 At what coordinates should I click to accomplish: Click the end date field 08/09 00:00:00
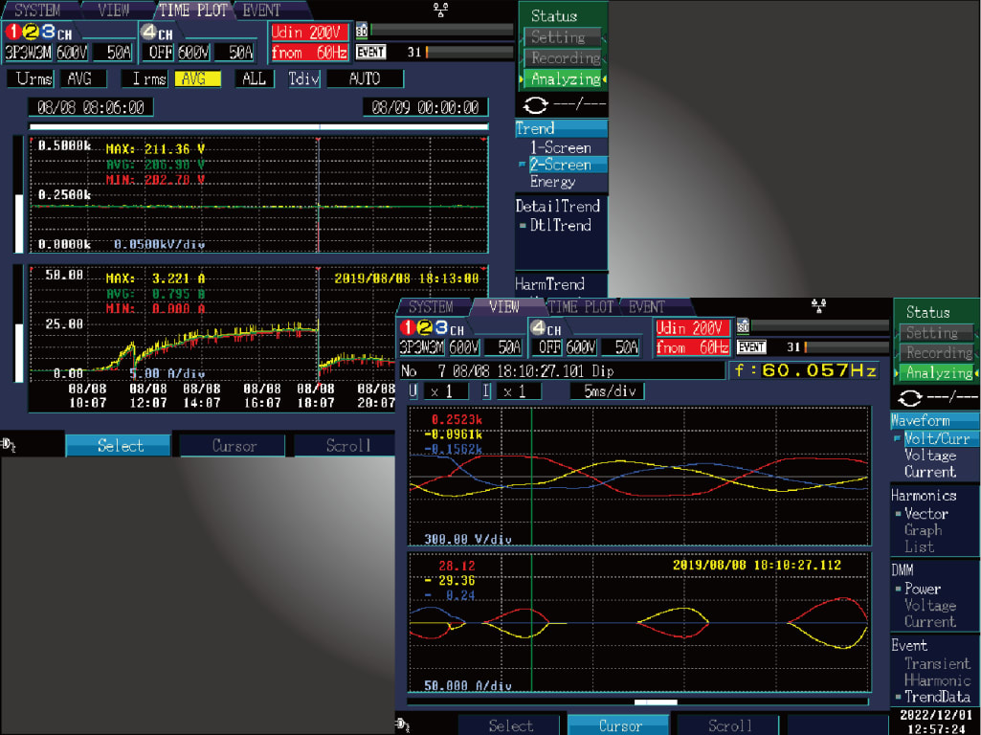pyautogui.click(x=426, y=107)
